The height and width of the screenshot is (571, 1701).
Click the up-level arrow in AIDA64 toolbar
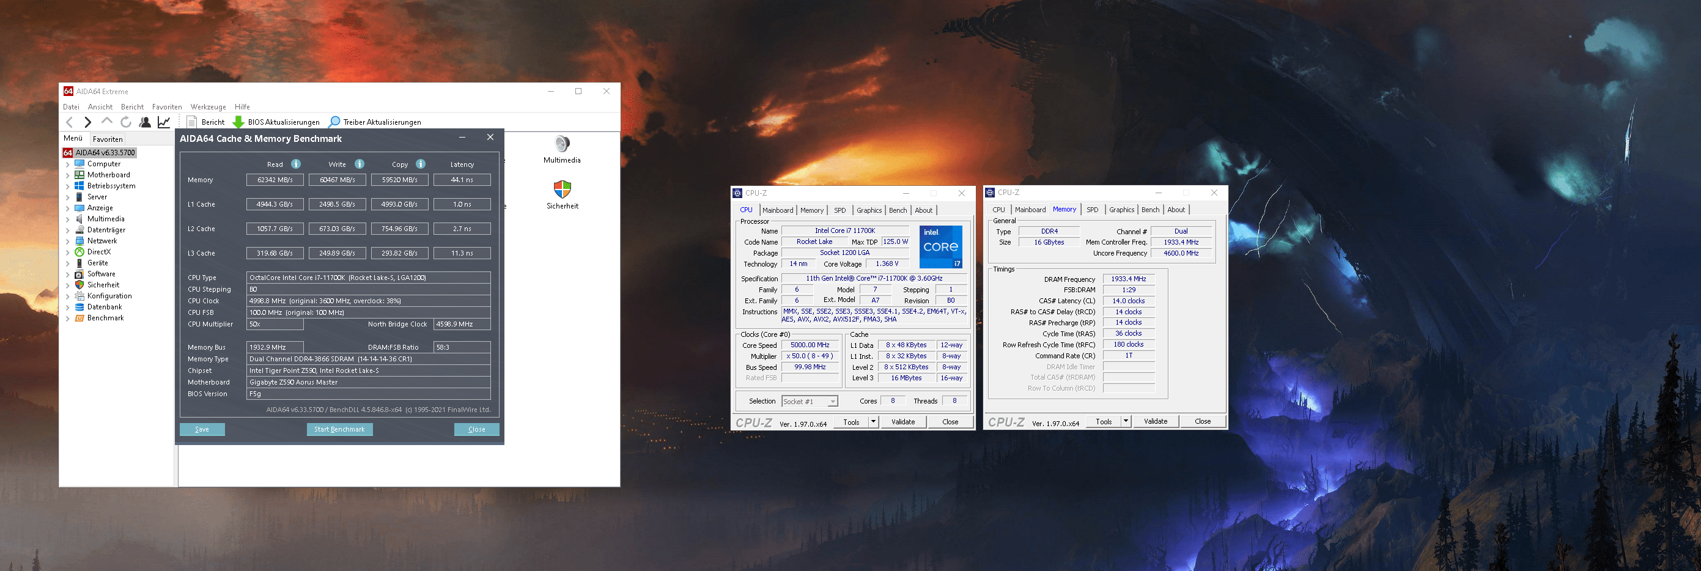point(107,122)
